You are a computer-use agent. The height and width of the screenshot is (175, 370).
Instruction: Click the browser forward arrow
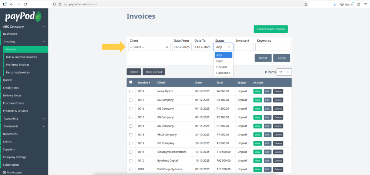[18, 4]
